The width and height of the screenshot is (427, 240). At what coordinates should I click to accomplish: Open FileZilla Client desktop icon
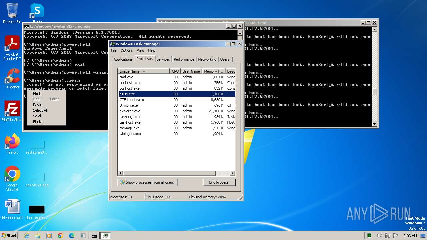[12, 111]
